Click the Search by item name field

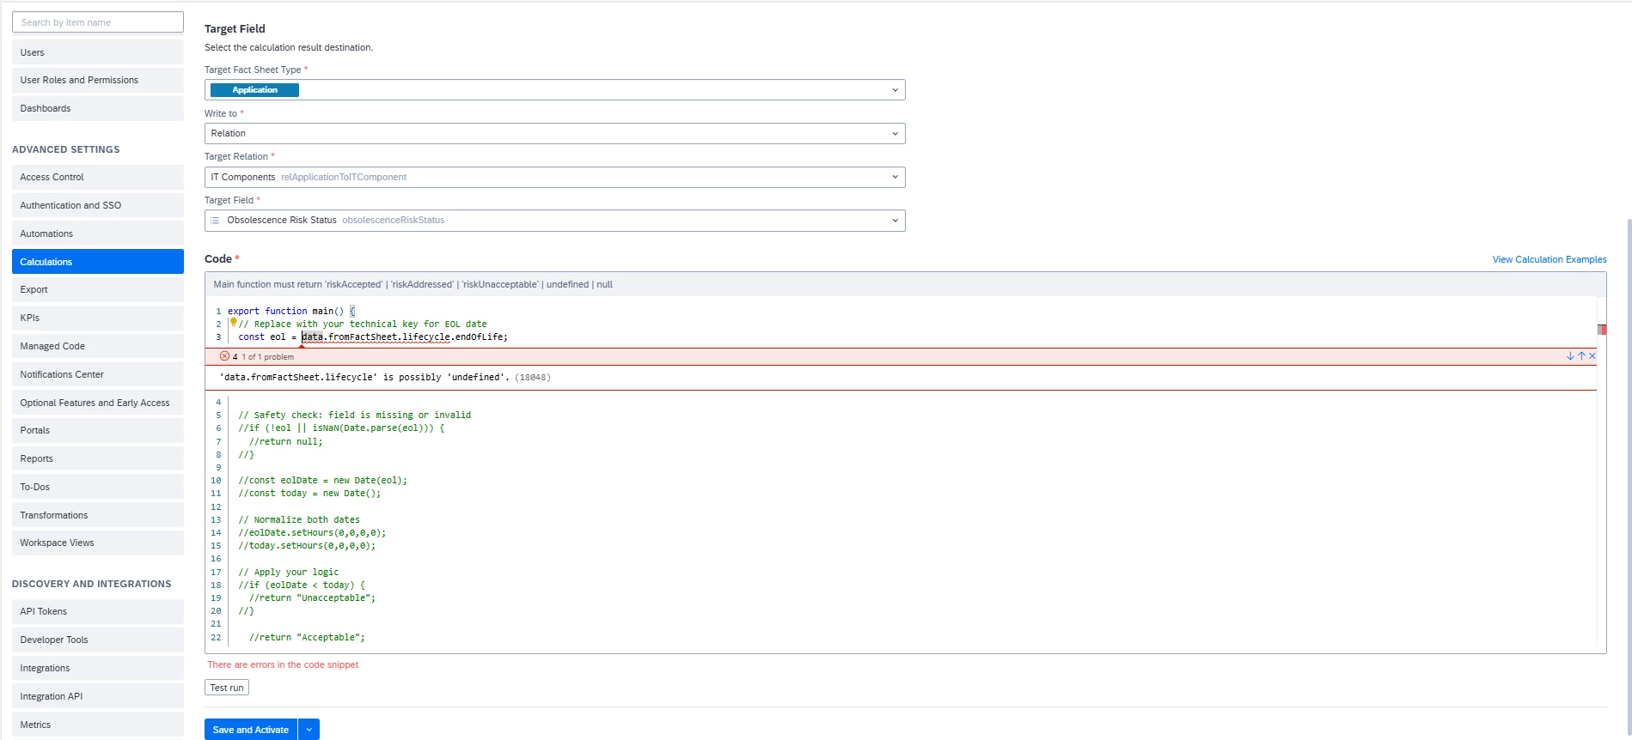click(x=98, y=22)
